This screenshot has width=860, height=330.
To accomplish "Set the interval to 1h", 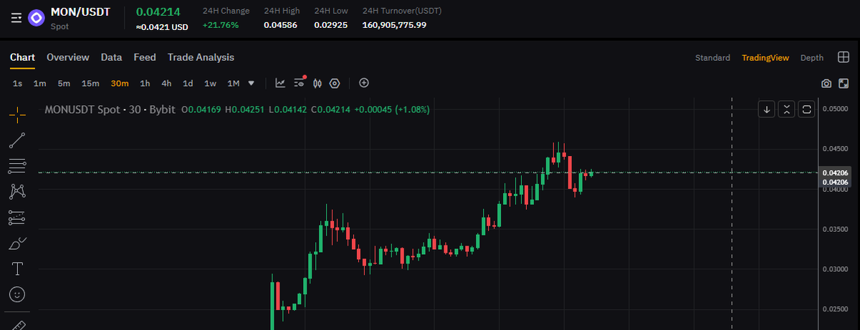I will (145, 83).
